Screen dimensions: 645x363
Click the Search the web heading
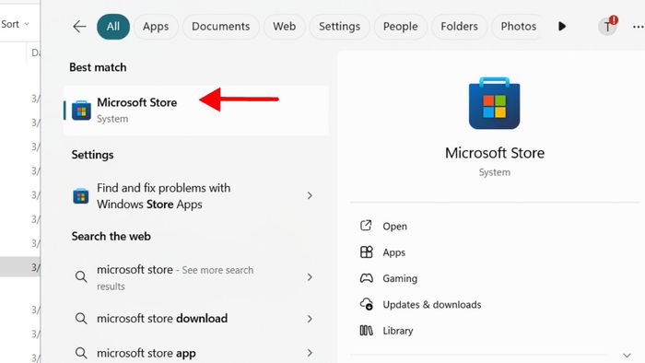[111, 237]
